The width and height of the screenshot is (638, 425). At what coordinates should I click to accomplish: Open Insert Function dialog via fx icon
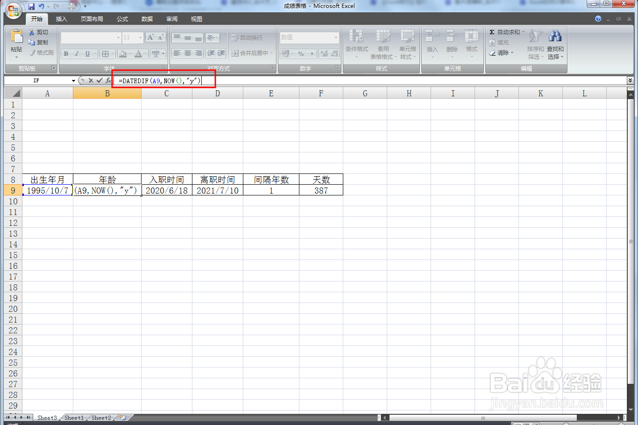[108, 80]
